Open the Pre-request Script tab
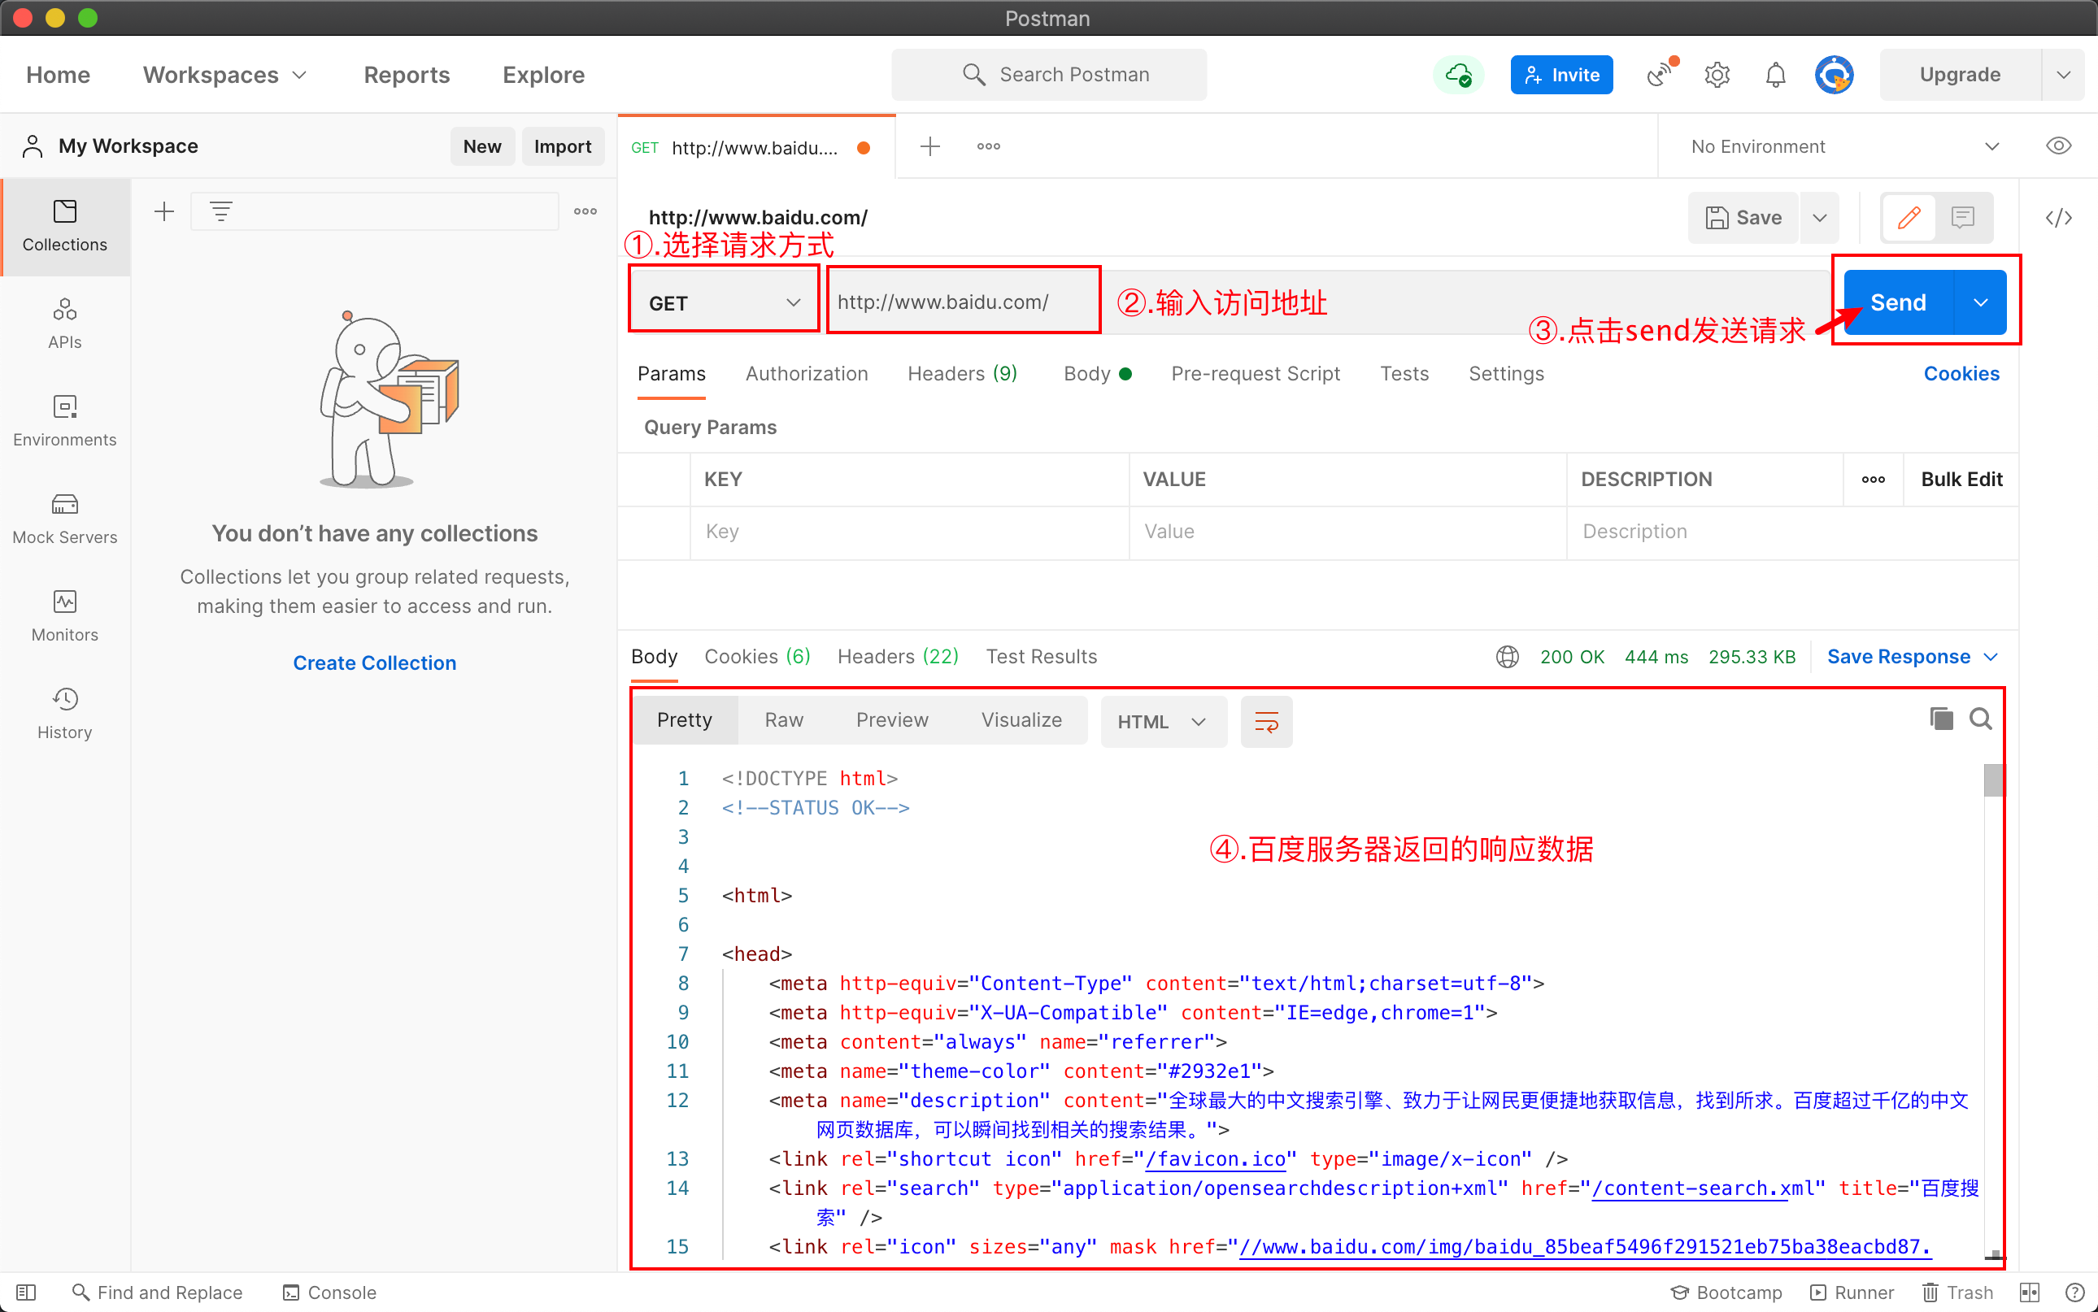This screenshot has width=2098, height=1312. click(x=1256, y=374)
